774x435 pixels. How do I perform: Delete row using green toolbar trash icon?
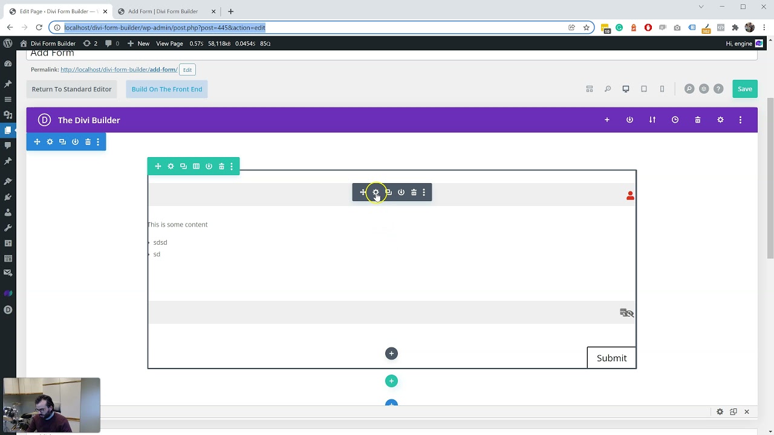pyautogui.click(x=221, y=166)
